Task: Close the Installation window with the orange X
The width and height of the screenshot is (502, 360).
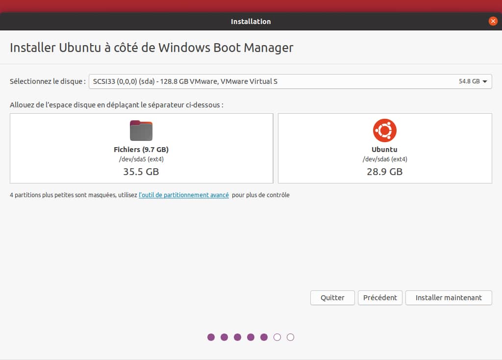Action: click(493, 21)
